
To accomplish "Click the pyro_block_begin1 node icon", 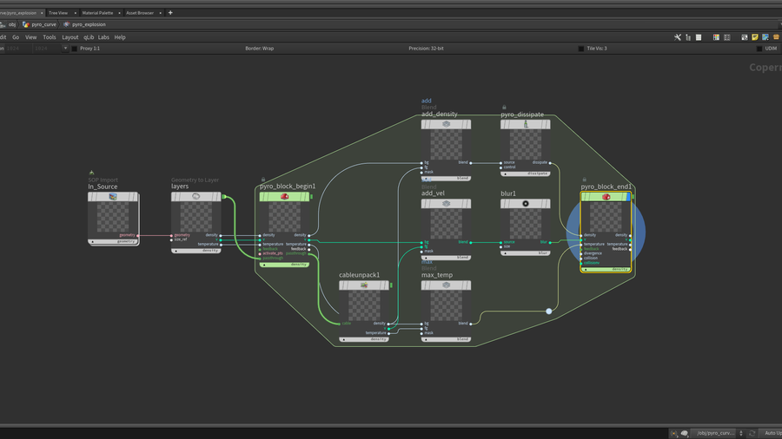I will tap(284, 197).
